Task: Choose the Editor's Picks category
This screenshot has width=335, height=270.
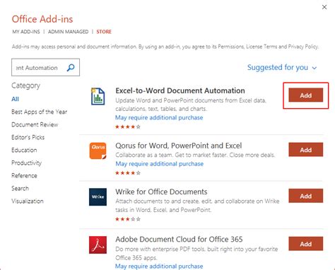Action: pos(28,137)
